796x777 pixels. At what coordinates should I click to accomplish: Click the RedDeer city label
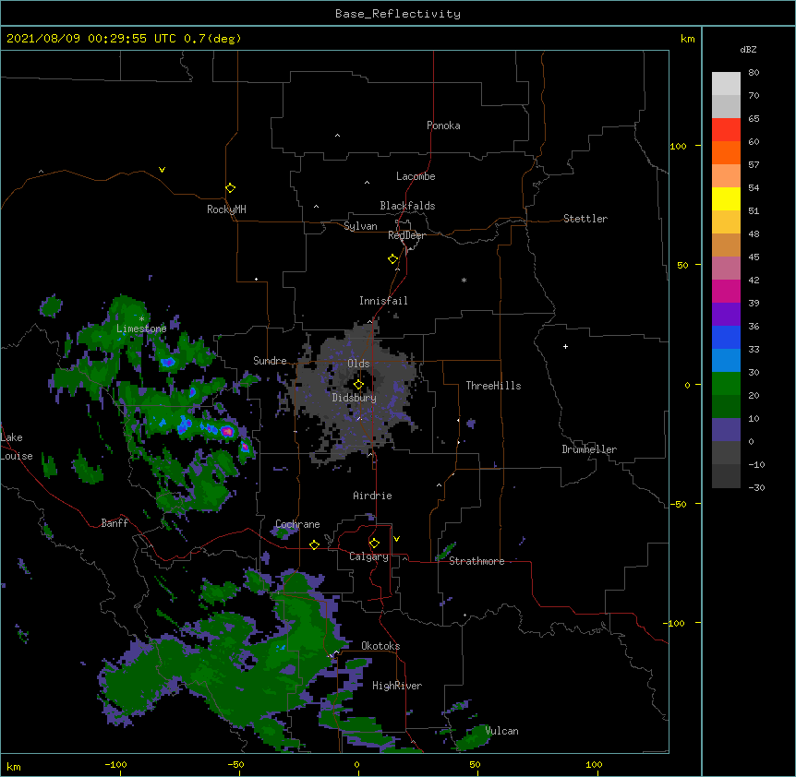point(406,235)
